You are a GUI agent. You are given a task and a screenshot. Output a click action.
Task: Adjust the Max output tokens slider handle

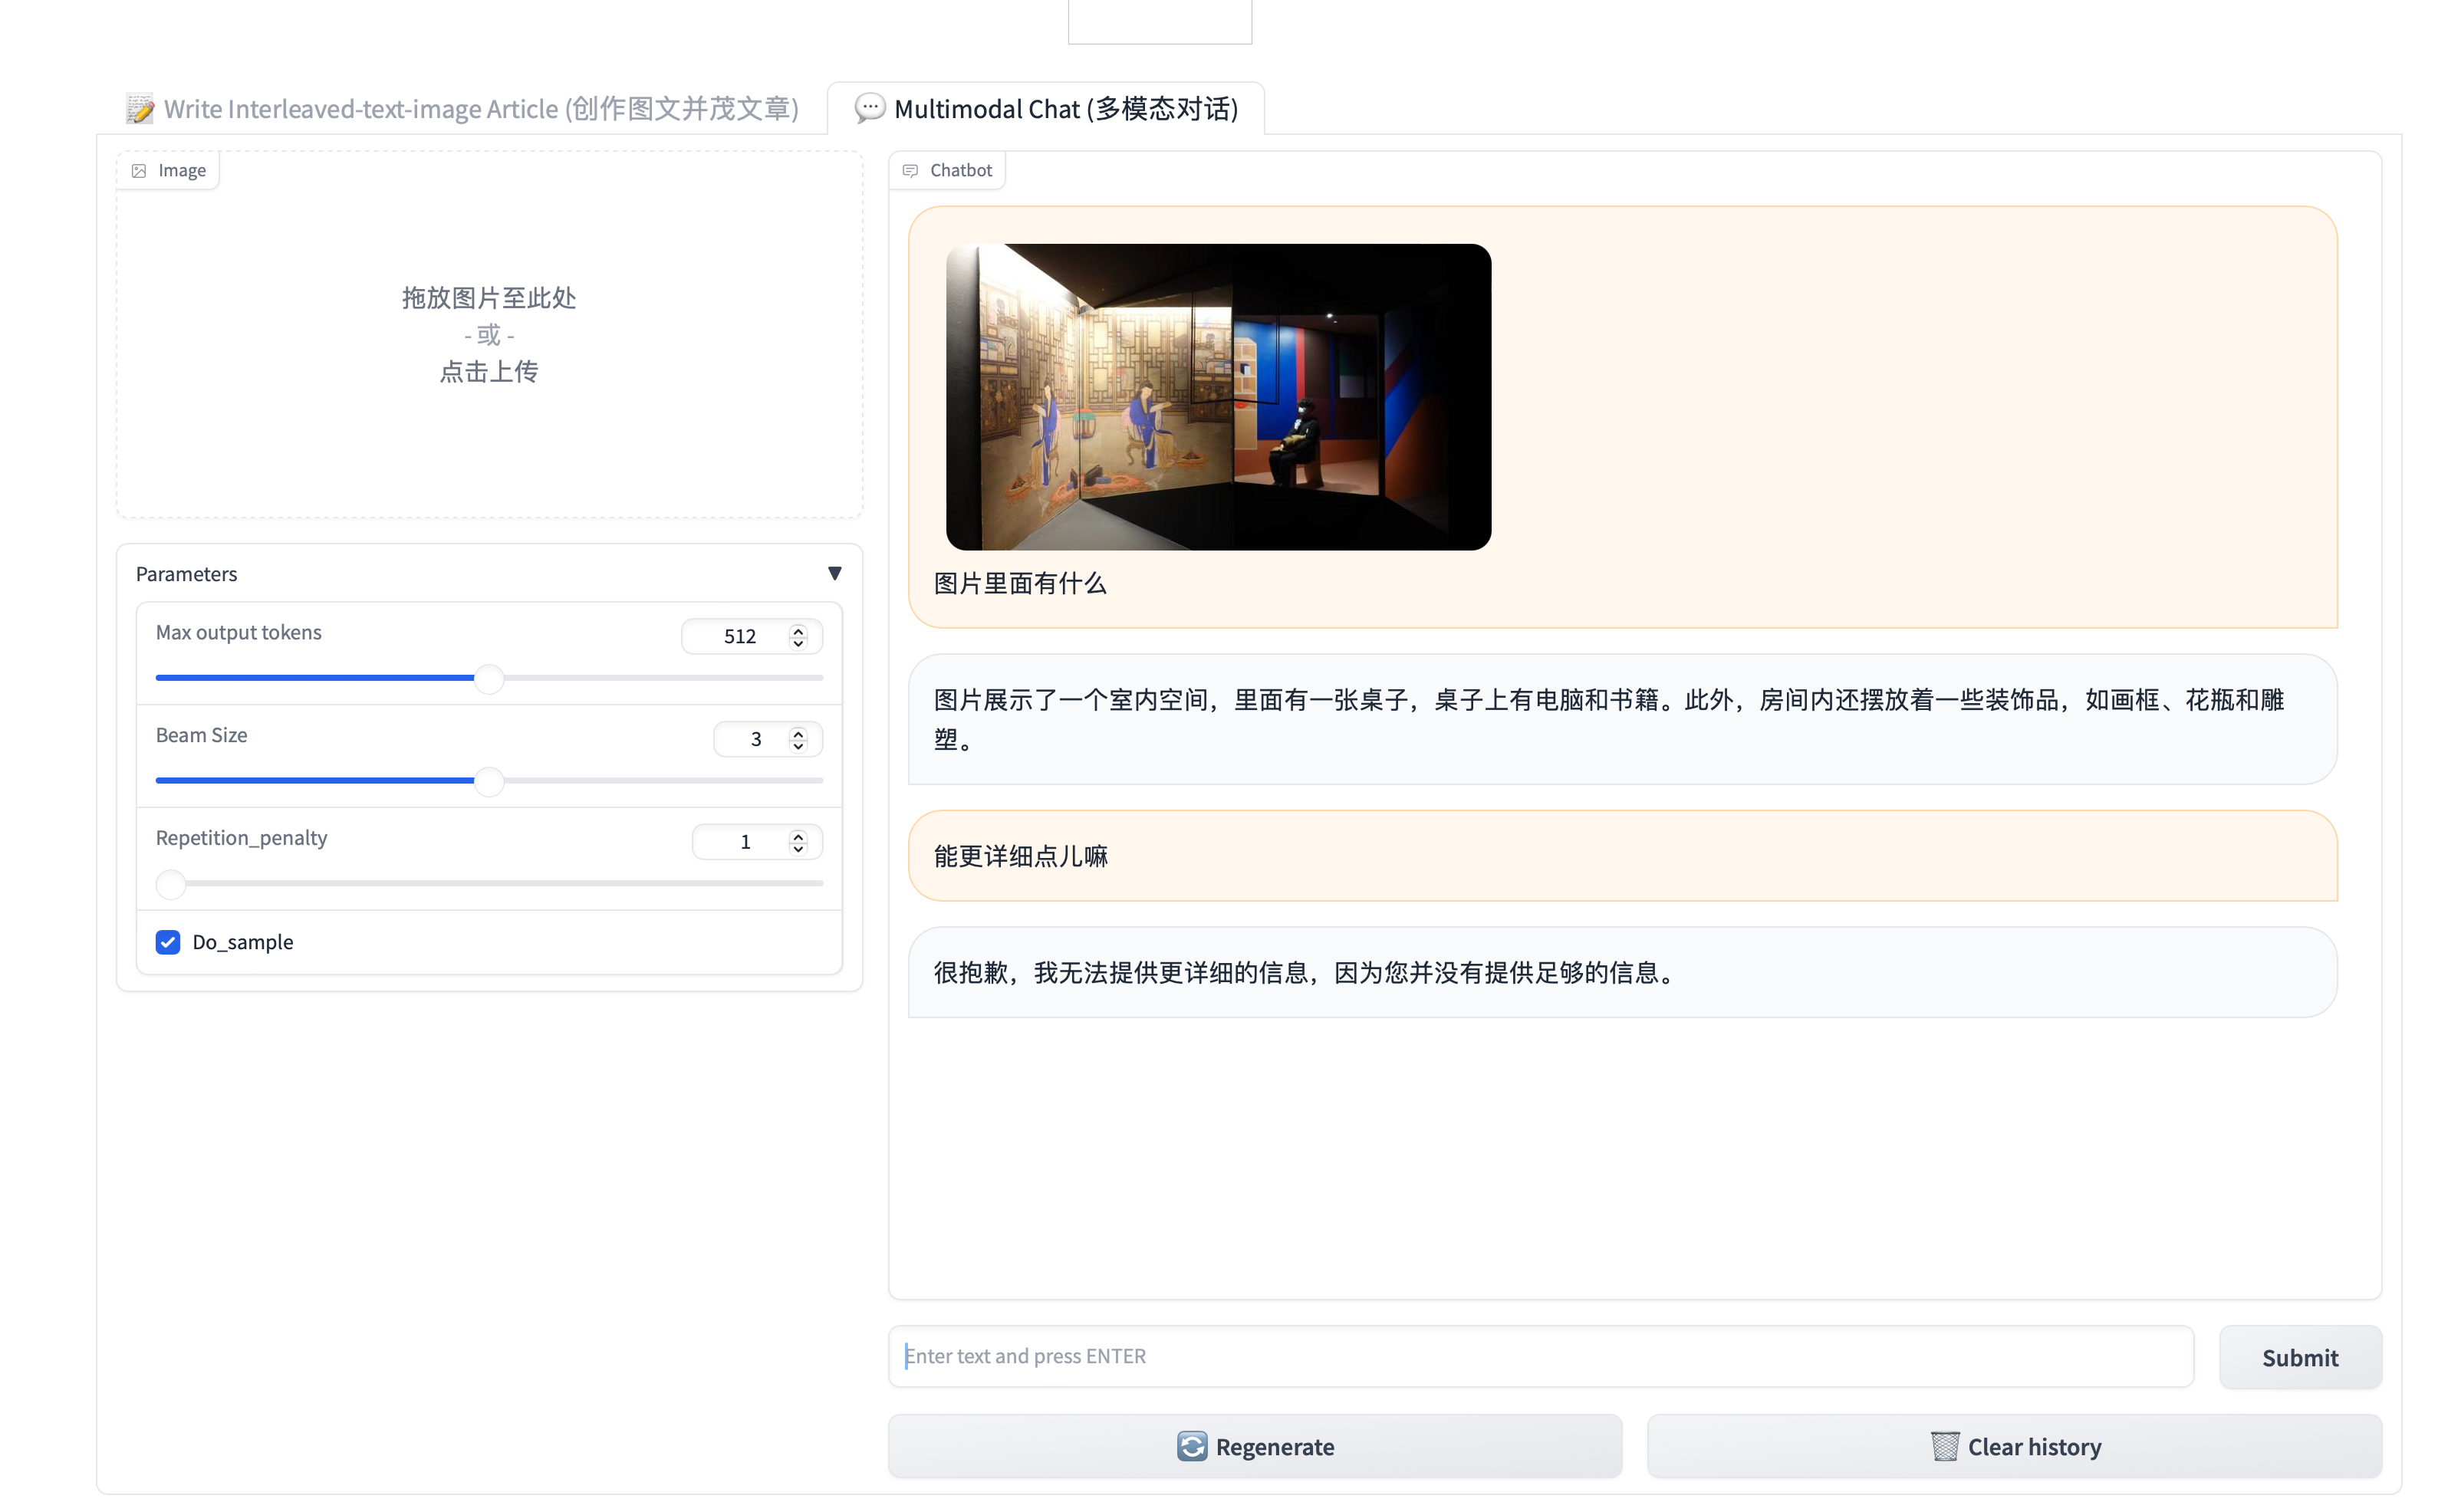pyautogui.click(x=489, y=679)
